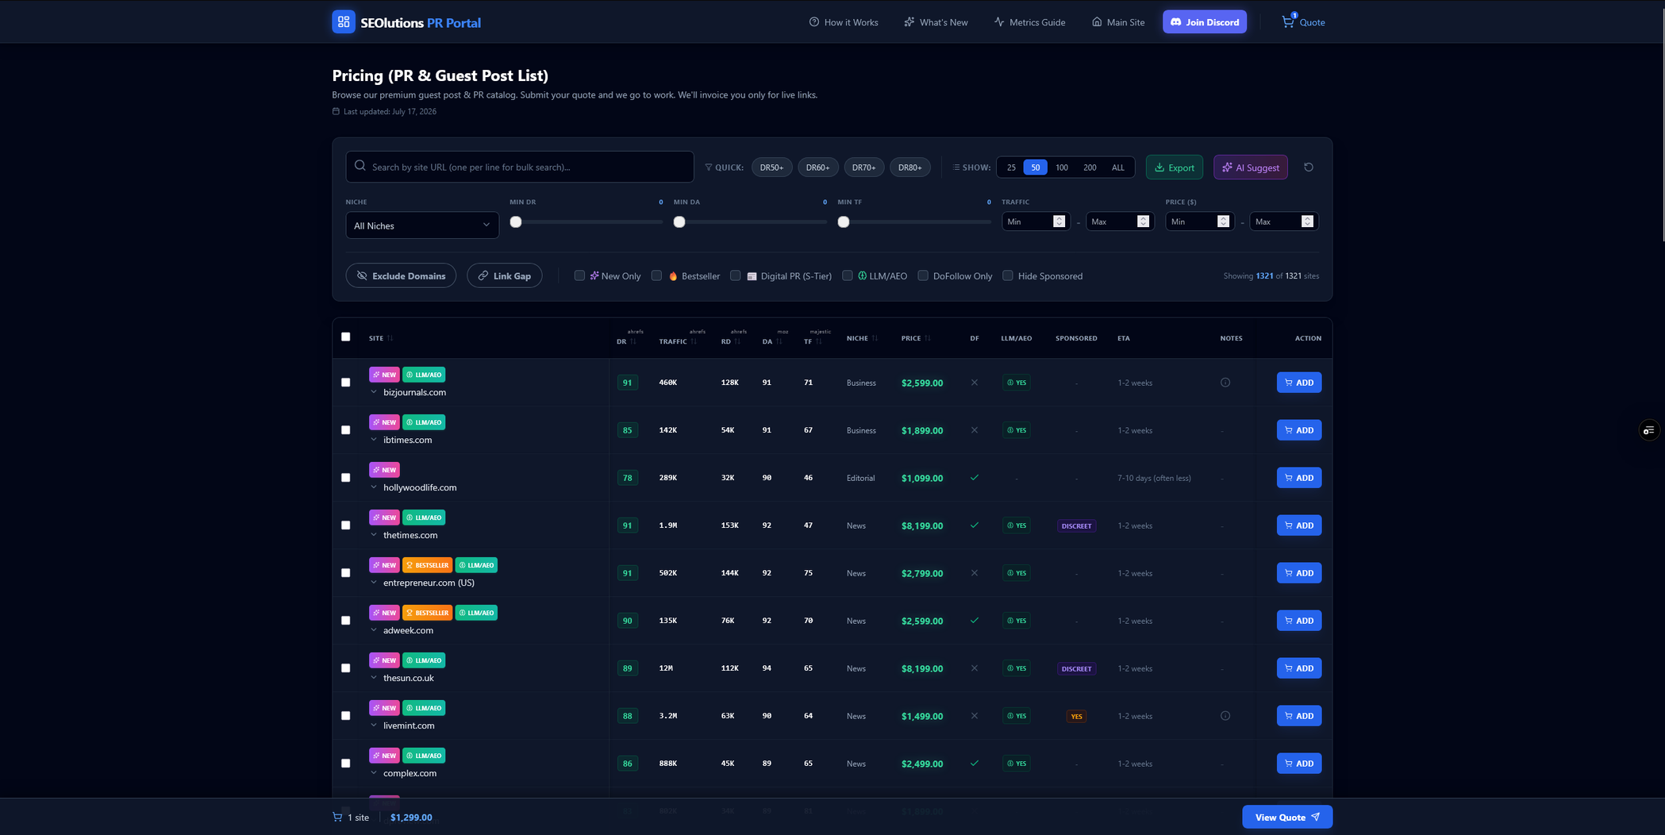
Task: Click the Price Max input field
Action: 1284,221
